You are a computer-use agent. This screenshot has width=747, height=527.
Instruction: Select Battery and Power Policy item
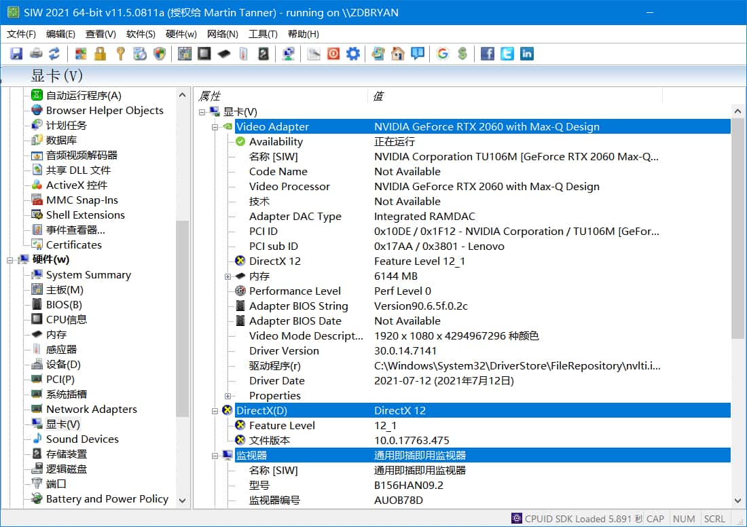107,499
